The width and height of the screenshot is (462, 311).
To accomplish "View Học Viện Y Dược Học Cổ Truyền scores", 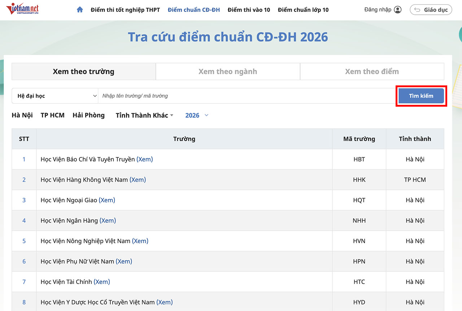I will click(x=165, y=302).
